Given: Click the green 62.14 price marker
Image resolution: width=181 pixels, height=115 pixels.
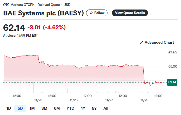Looking at the screenshot, I should 172,82.
